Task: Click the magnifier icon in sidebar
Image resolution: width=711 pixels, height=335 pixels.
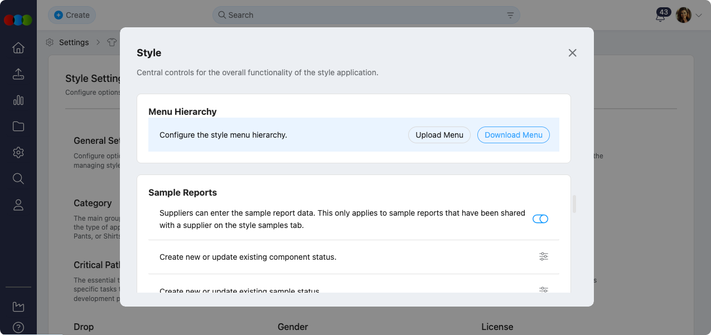Action: tap(18, 178)
